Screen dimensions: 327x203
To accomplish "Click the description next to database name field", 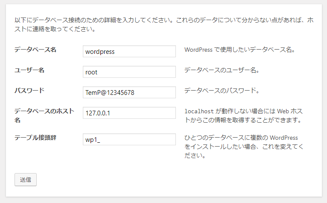I will point(239,50).
